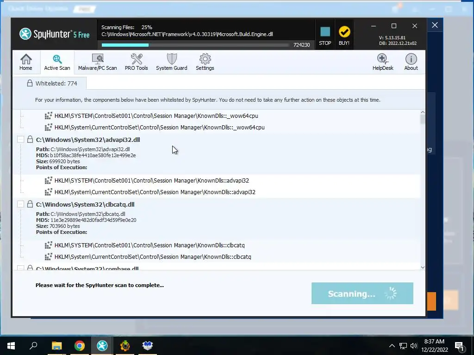
Task: Select CurrentControlSet KnownDlls::advapi32 registry entry
Action: (155, 192)
